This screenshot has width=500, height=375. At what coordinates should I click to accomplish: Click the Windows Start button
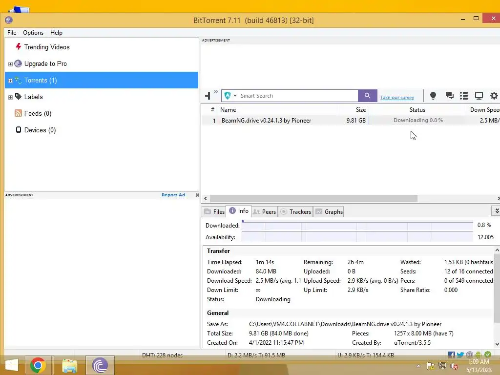coord(12,365)
